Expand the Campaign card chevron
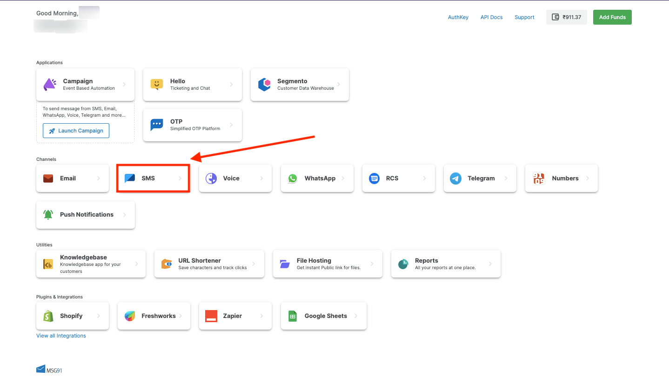Screen dimensions: 669x384 (124, 85)
